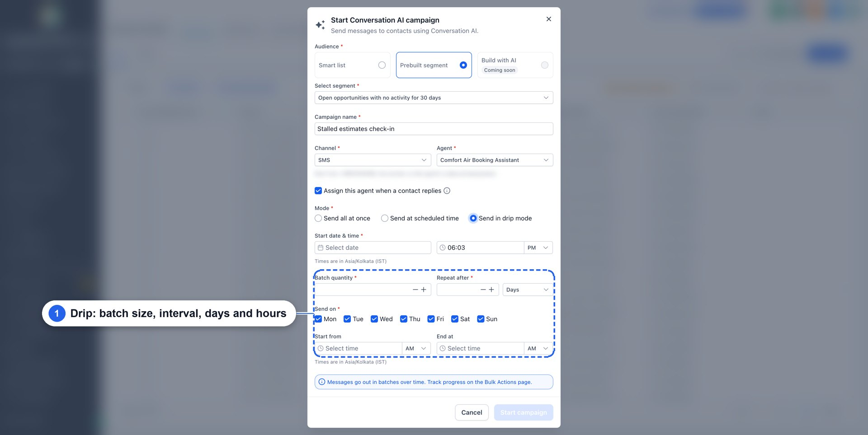868x435 pixels.
Task: Uncheck the Sun send day
Action: pos(481,319)
